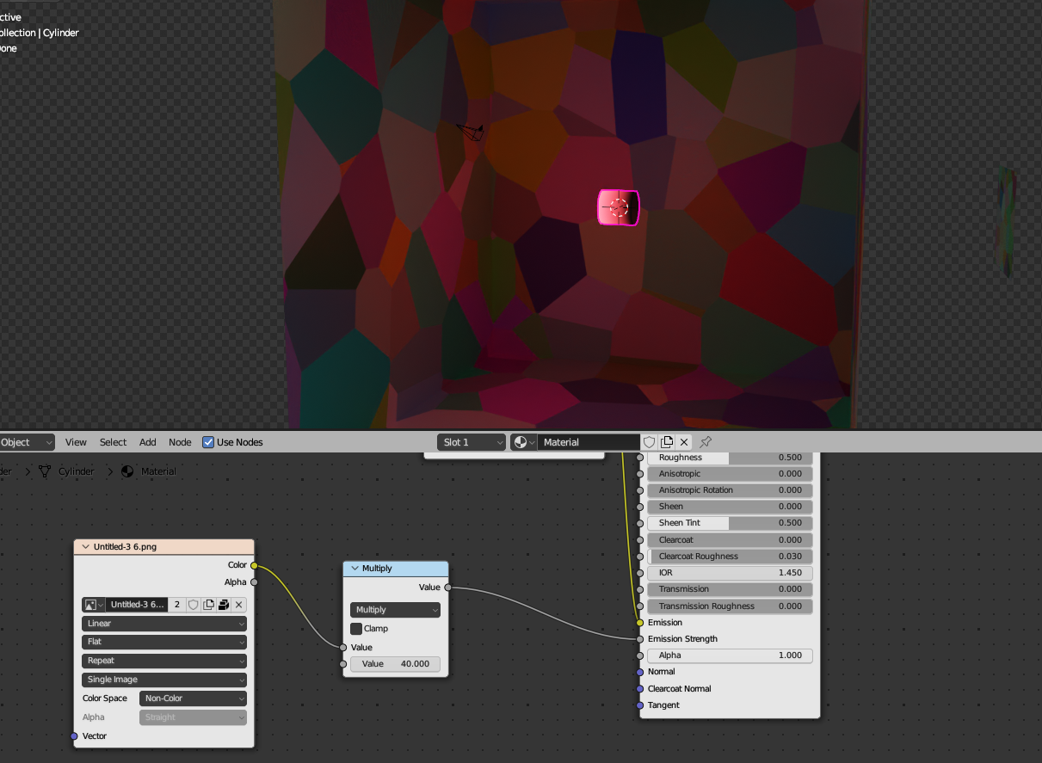
Task: Select the pink highlighted cylinder object in the viewport
Action: pos(619,208)
